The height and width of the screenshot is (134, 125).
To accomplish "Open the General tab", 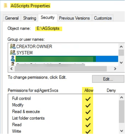I will (x=12, y=18).
